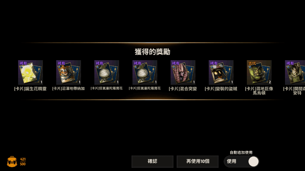Image resolution: width=305 pixels, height=171 pixels.
Task: Select the ancient 濕地巨像馬烏頓 card icon
Action: tap(259, 72)
